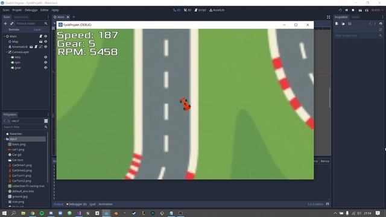
Task: Open the Animation bottom panel
Action: click(x=106, y=204)
